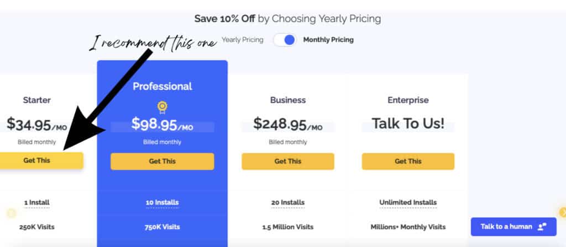Viewport: 566px width, 247px height.
Task: Click the $98.95/MO Professional price
Action: [162, 124]
